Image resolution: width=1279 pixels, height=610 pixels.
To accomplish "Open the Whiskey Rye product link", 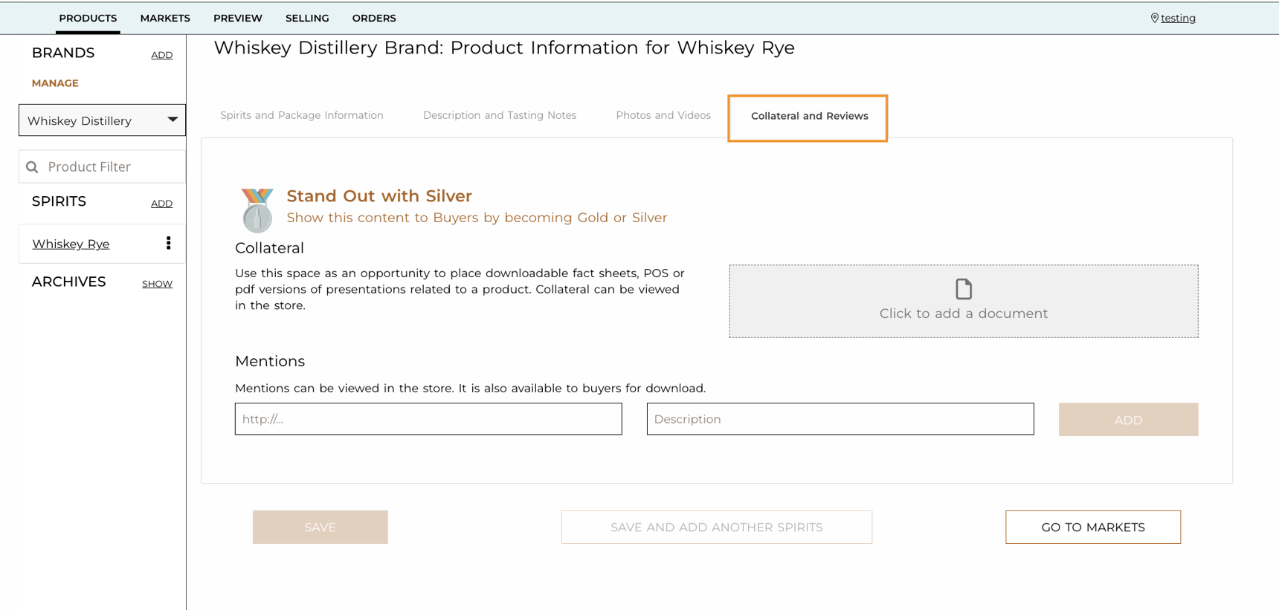I will tap(71, 244).
